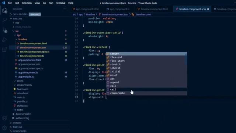
Task: Open app.module.ts file
Action: [x=26, y=76]
